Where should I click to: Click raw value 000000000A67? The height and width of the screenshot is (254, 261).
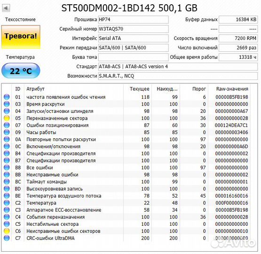point(231,111)
